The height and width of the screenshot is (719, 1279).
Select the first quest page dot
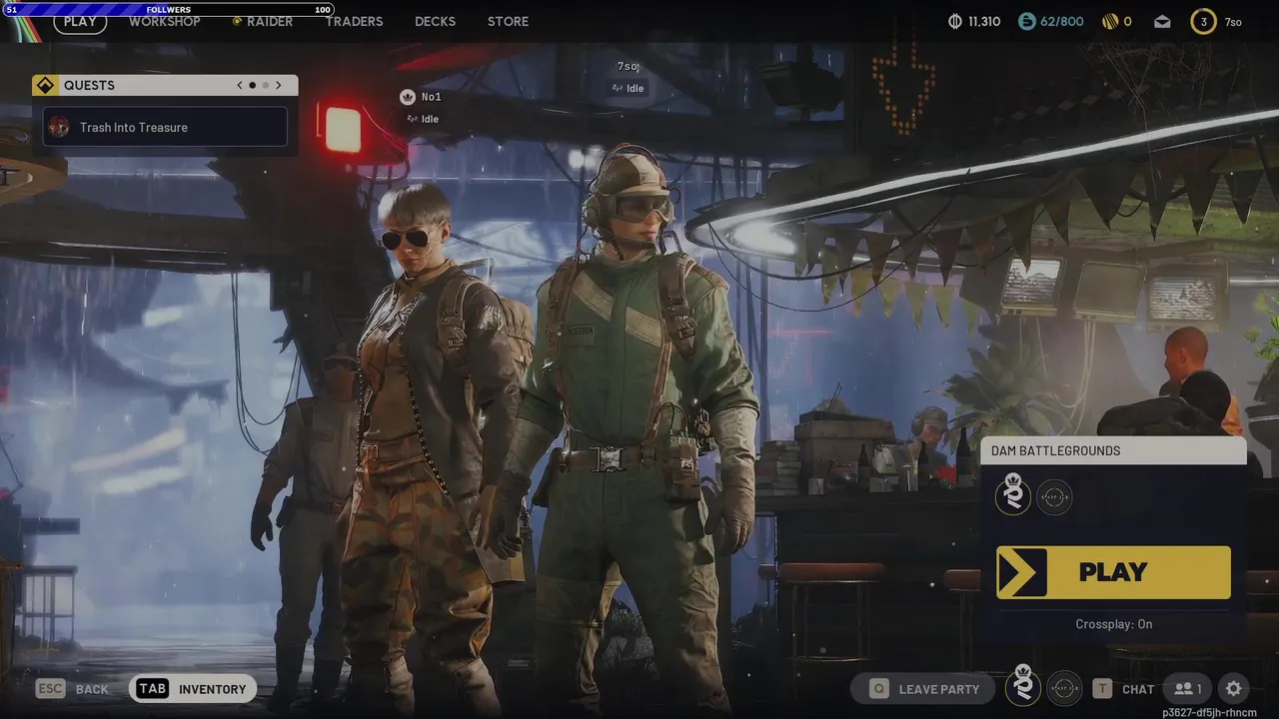(x=252, y=85)
